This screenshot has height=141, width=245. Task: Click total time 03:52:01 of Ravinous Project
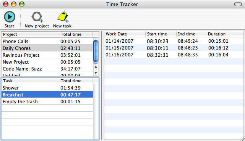coord(70,55)
